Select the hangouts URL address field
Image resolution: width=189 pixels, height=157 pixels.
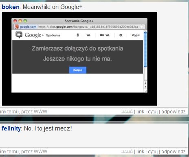pyautogui.click(x=88, y=27)
